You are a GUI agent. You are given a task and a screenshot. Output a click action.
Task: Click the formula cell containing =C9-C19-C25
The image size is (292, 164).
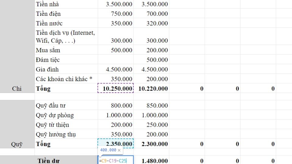pos(116,161)
